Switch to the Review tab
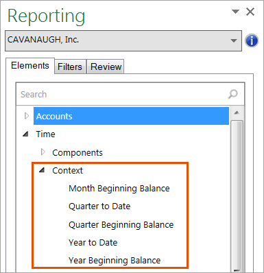This screenshot has height=273, width=264. tap(106, 67)
